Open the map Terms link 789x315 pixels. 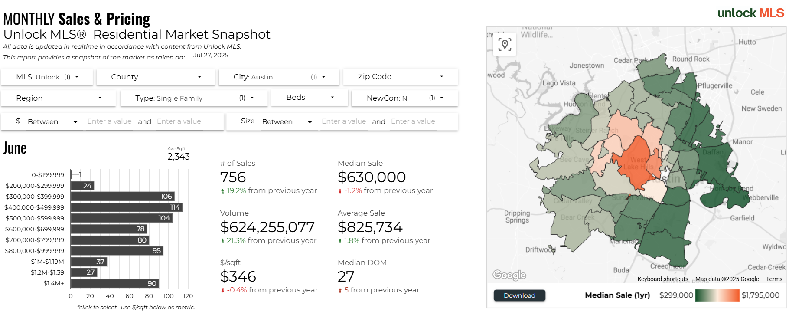(774, 279)
